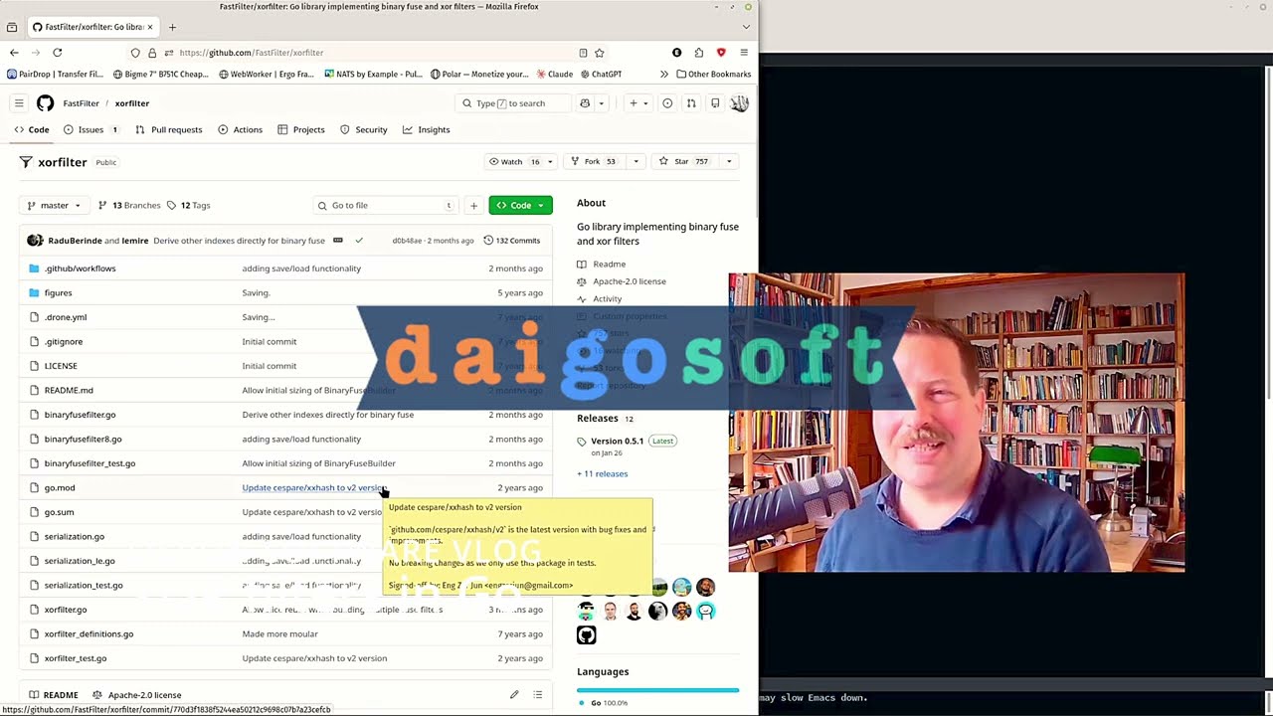Click the Go language bar under Languages
Screen dimensions: 1273x716
click(657, 689)
